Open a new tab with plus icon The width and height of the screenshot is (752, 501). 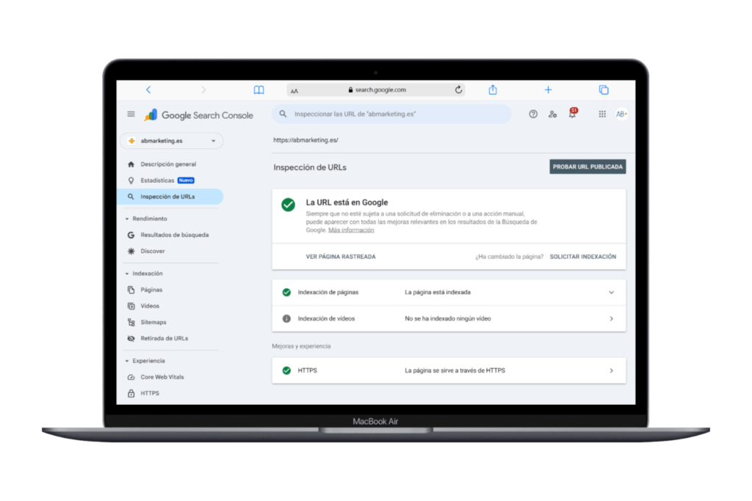pyautogui.click(x=548, y=89)
